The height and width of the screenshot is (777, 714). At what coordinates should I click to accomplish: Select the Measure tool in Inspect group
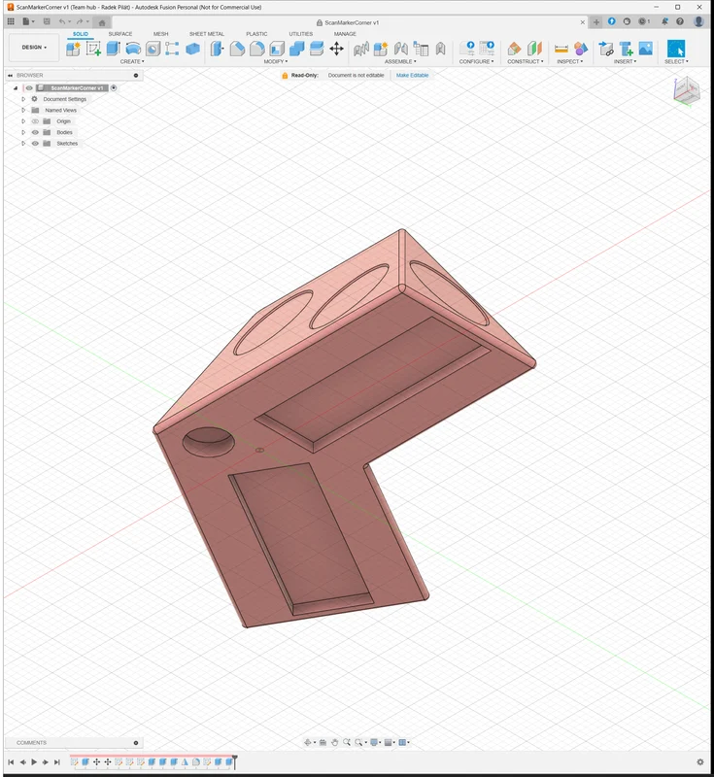(561, 49)
